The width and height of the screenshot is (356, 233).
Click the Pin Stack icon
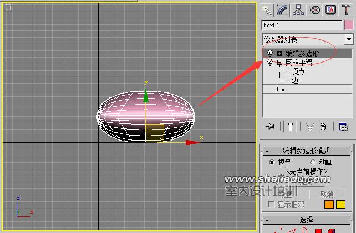(x=270, y=126)
